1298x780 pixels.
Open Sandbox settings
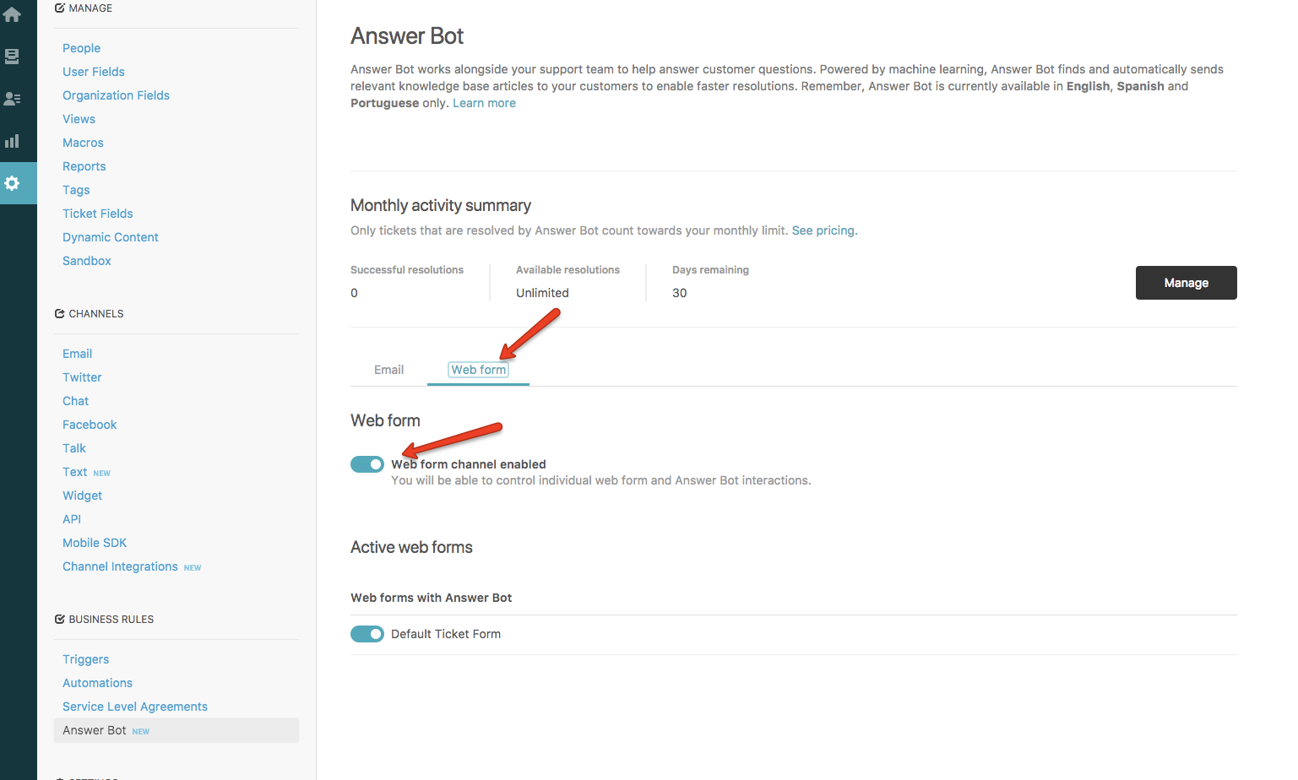87,261
